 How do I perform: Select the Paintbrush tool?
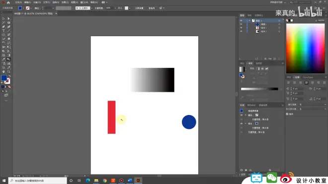(9, 35)
